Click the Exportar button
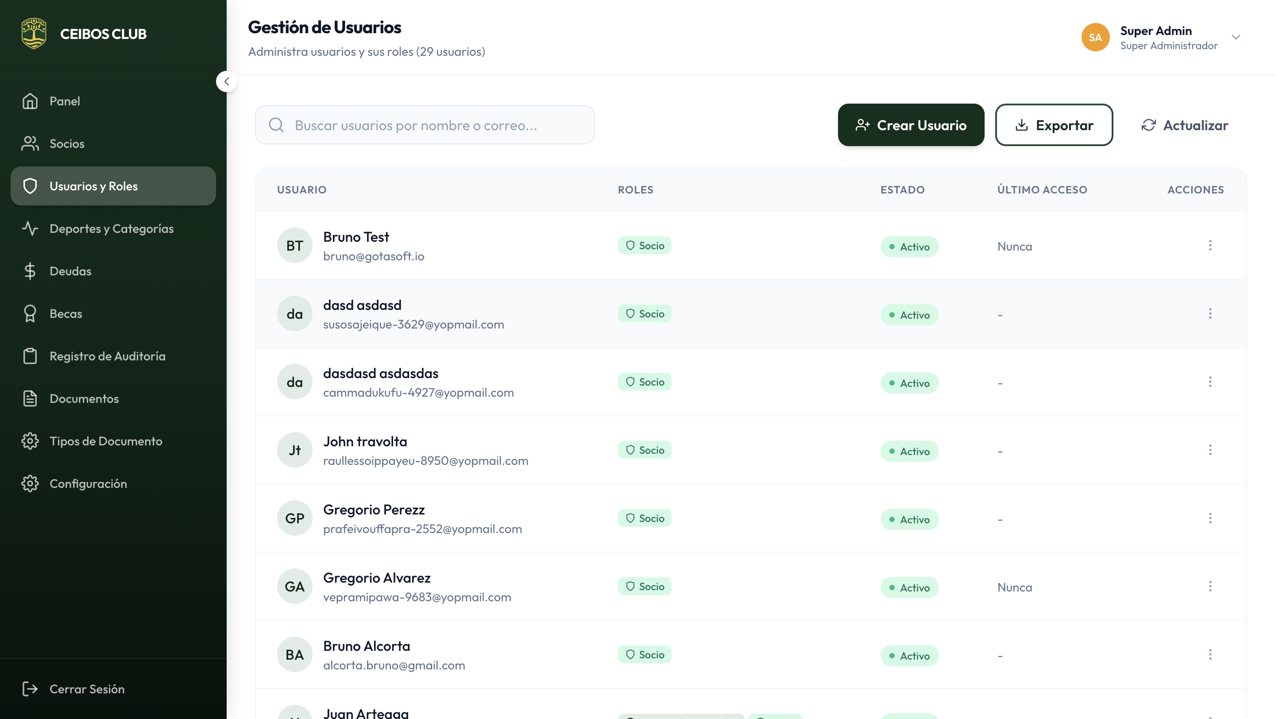 pos(1054,125)
